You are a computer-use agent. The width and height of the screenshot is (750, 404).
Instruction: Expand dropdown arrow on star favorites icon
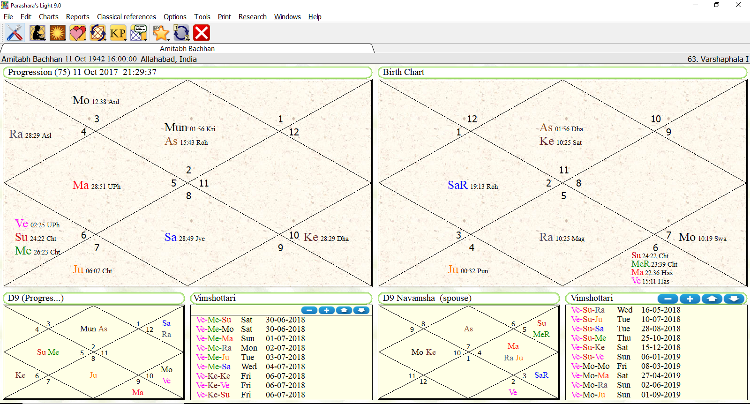click(168, 39)
